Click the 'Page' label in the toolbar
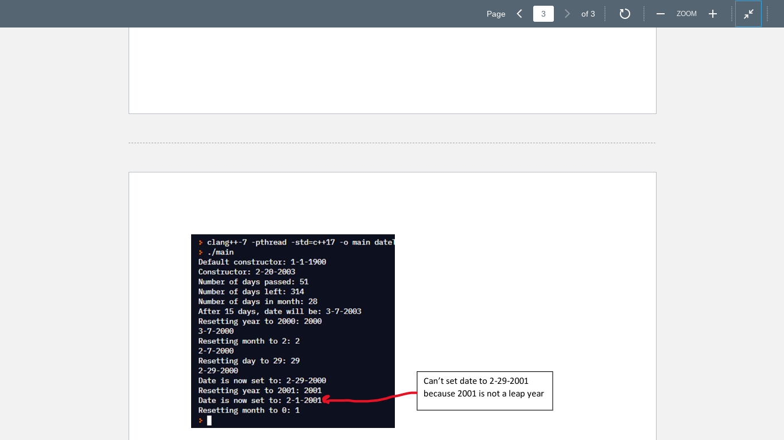The image size is (784, 440). tap(496, 14)
